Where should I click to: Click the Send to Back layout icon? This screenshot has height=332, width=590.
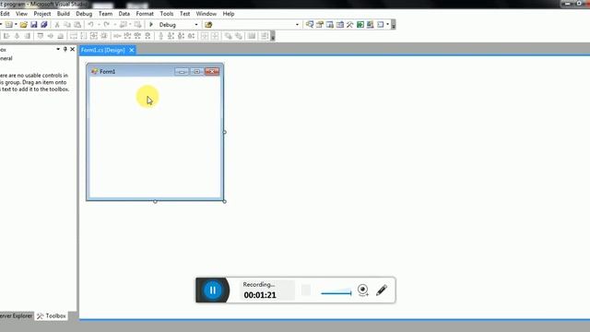pos(239,36)
